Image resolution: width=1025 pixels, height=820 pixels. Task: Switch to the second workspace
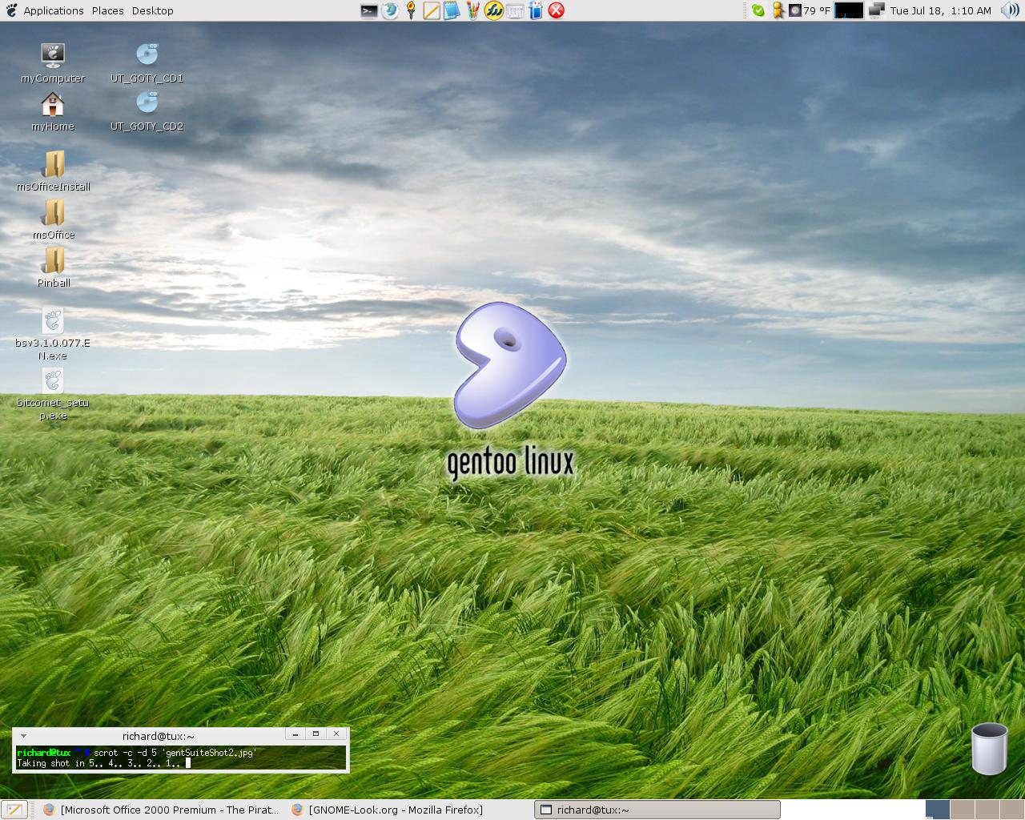pyautogui.click(x=962, y=810)
